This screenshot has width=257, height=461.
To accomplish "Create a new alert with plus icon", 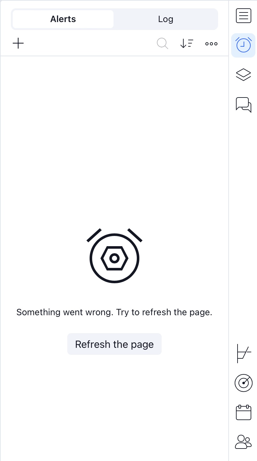I will click(x=18, y=43).
